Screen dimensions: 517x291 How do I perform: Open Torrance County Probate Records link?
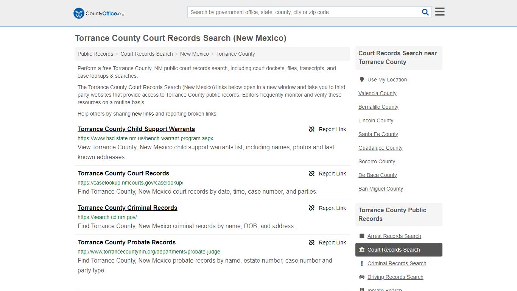pyautogui.click(x=127, y=242)
